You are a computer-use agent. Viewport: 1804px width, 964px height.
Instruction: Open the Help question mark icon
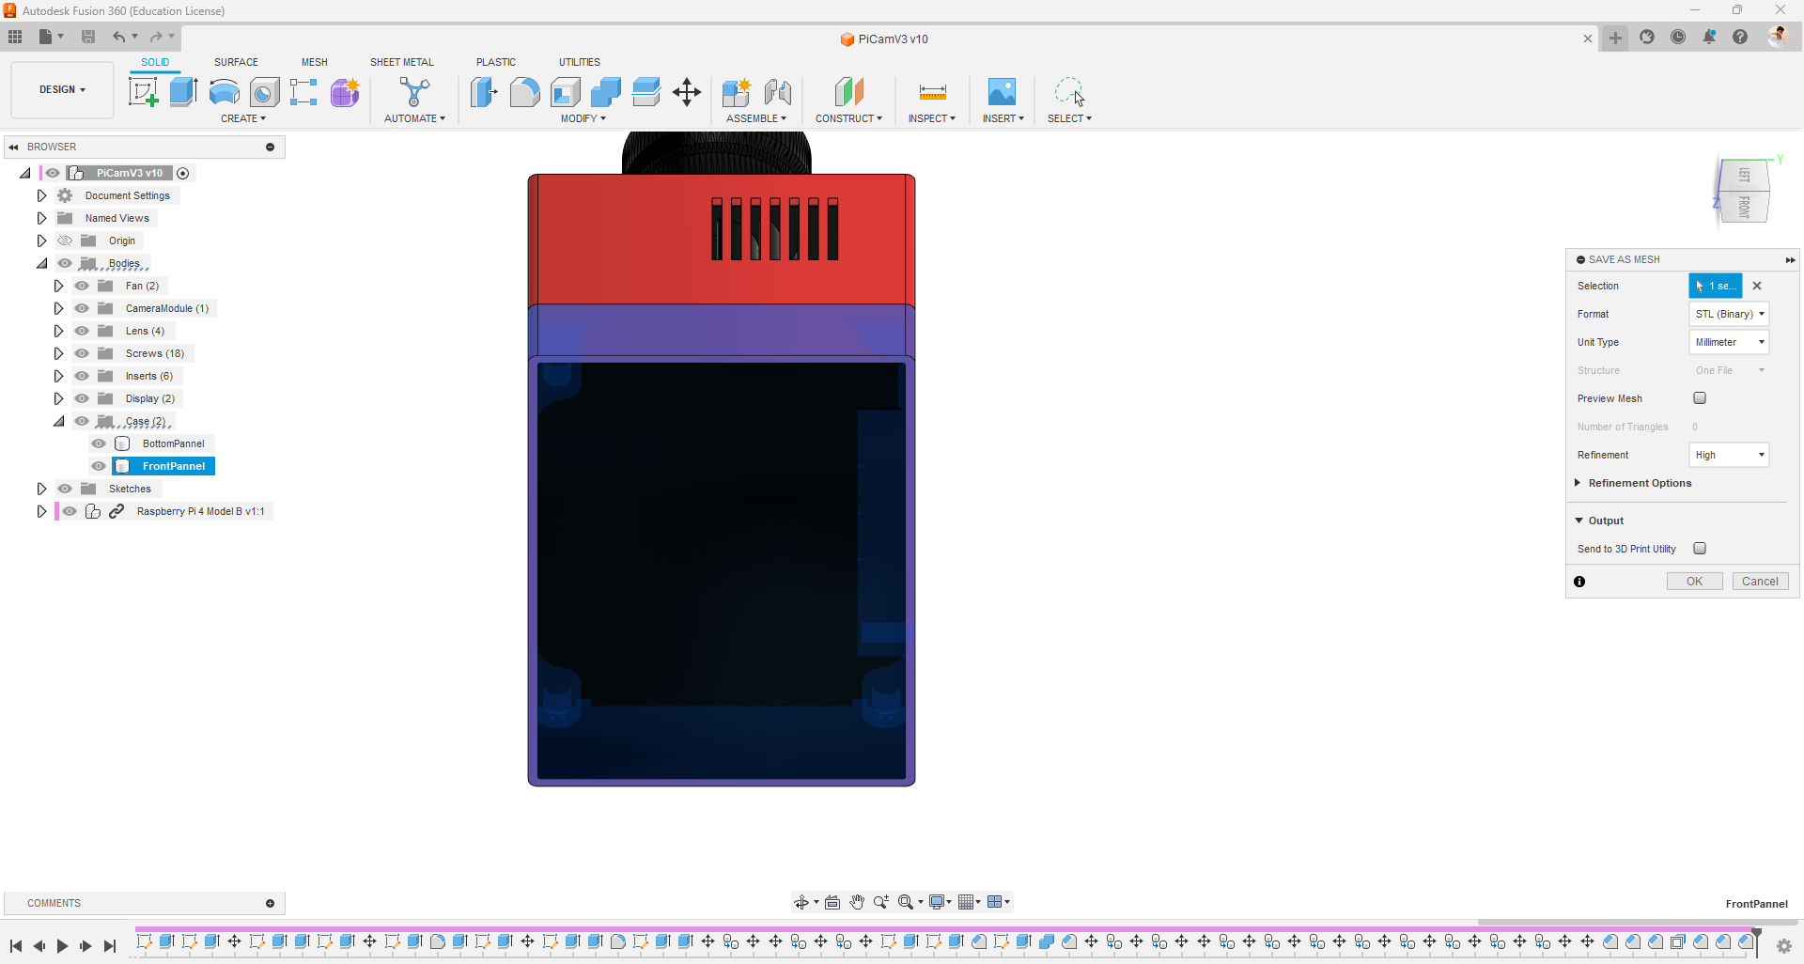click(x=1740, y=37)
